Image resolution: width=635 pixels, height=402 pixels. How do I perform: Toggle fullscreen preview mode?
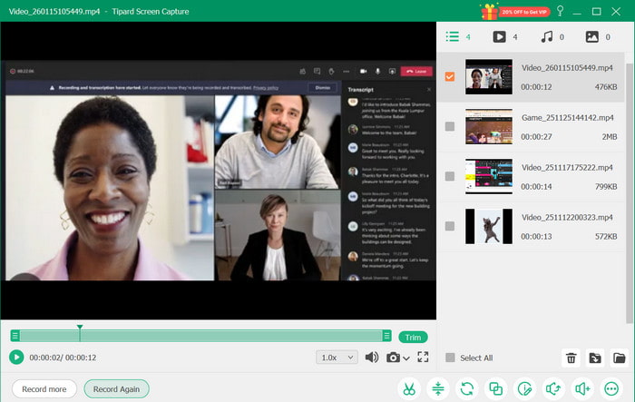tap(423, 358)
